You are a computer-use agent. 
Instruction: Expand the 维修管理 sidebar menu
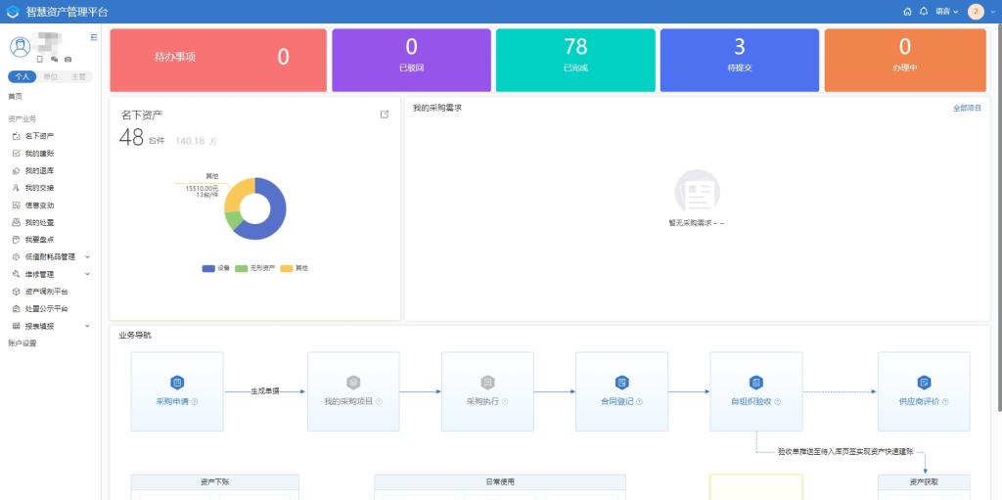pos(87,274)
